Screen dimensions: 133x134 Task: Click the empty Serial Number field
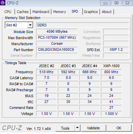click(57, 55)
